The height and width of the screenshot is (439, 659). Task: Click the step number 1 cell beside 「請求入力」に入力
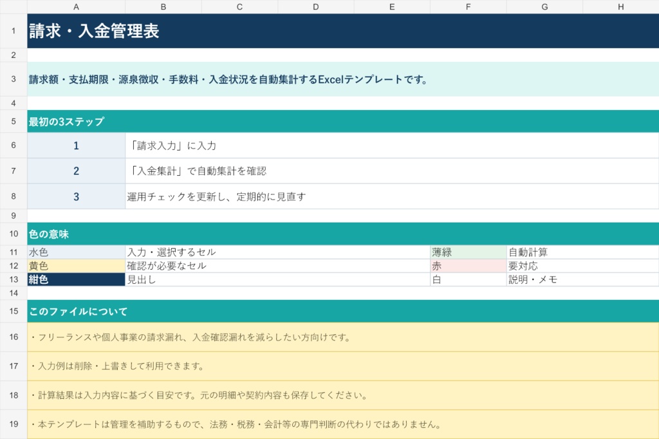[x=76, y=145]
